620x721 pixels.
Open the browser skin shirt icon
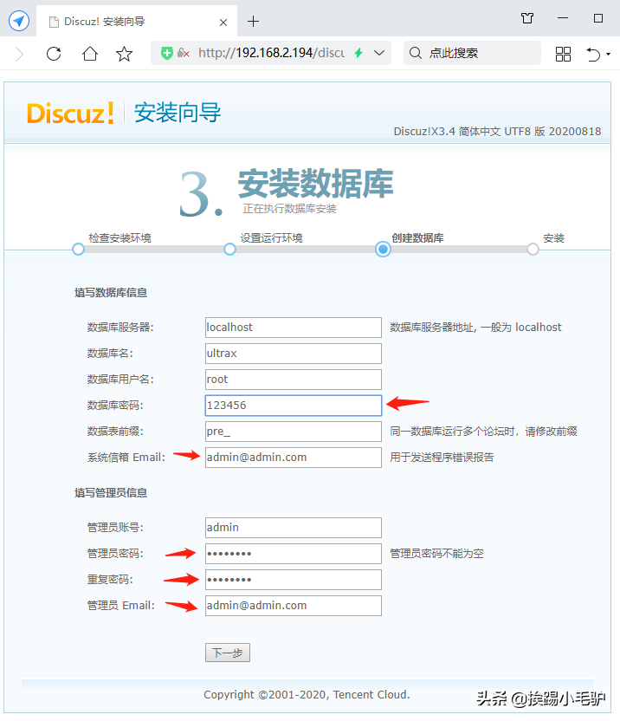tap(527, 18)
